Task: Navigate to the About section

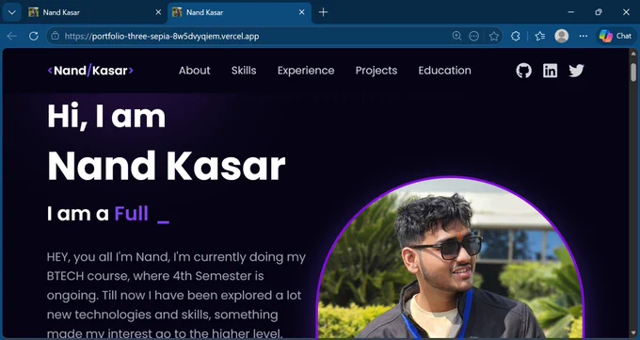Action: (x=194, y=71)
